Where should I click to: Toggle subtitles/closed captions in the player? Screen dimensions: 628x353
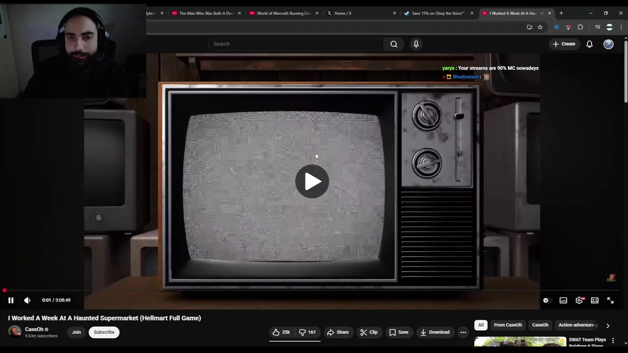[563, 300]
